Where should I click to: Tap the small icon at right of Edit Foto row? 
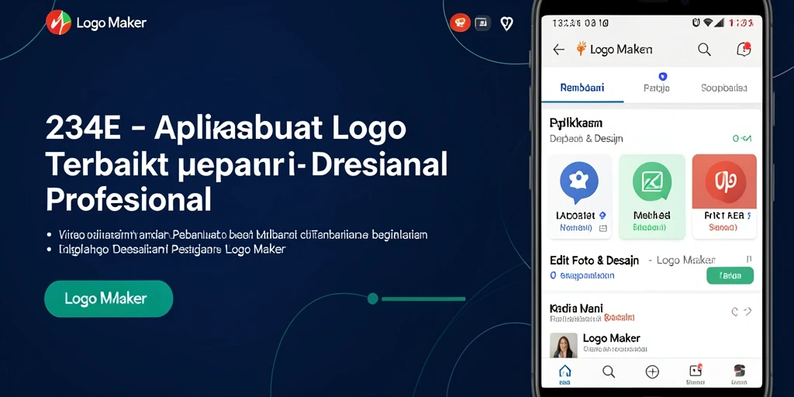click(x=749, y=259)
